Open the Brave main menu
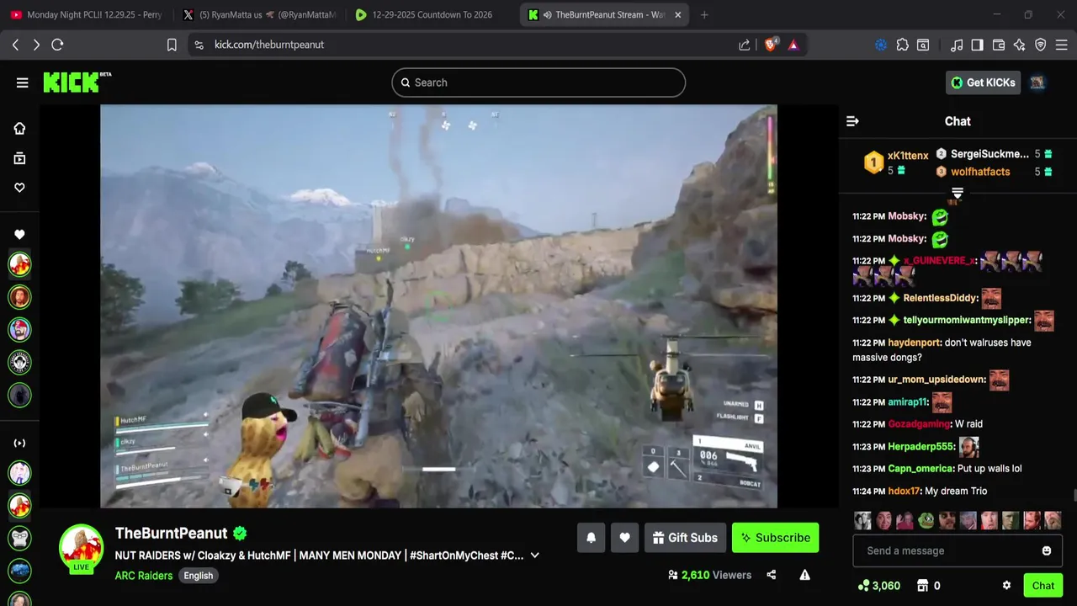 point(1062,45)
